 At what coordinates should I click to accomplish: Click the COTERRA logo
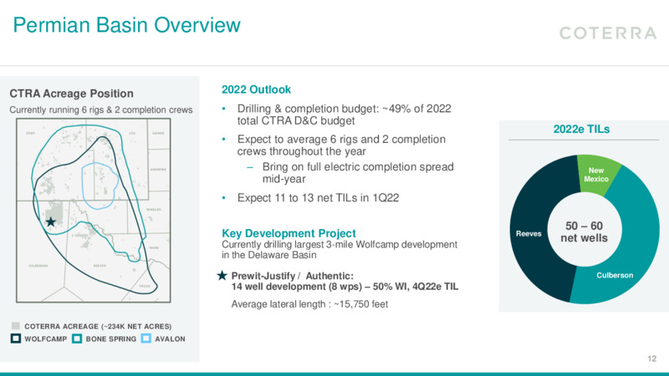point(608,33)
